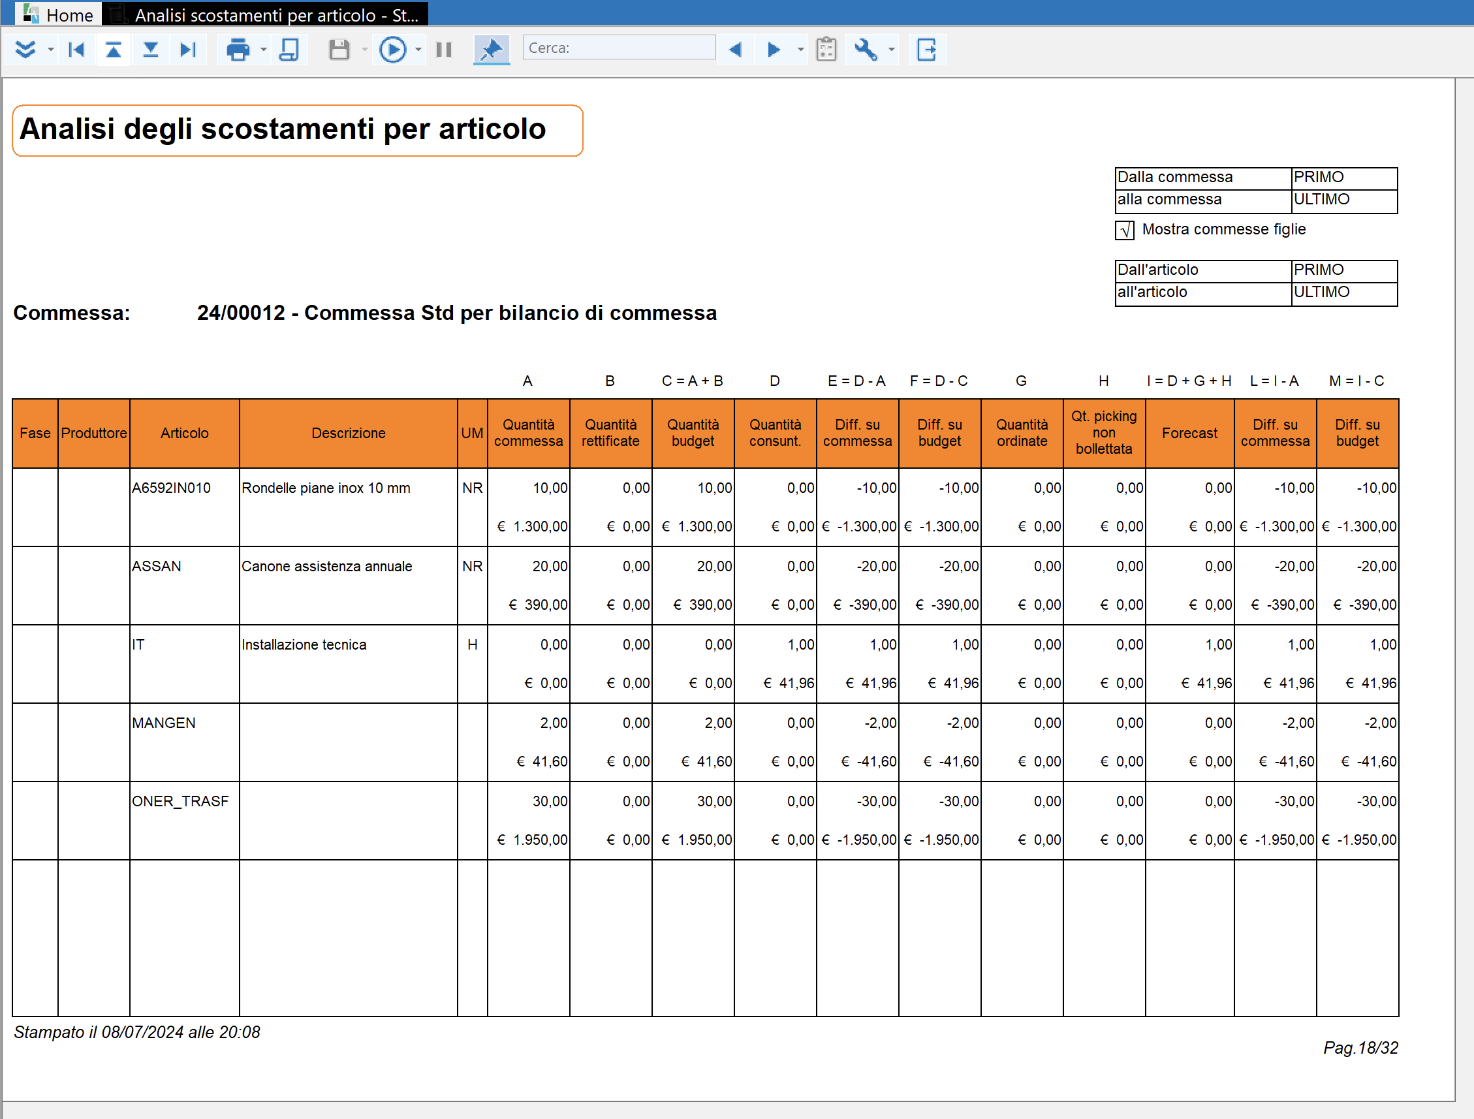This screenshot has height=1119, width=1474.
Task: Go to the next page
Action: (151, 50)
